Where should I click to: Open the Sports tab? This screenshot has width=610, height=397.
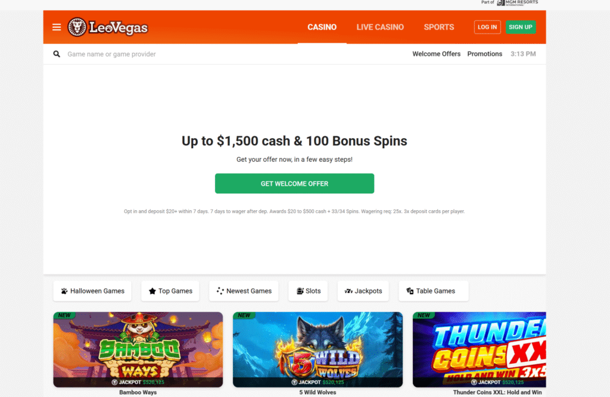[439, 27]
